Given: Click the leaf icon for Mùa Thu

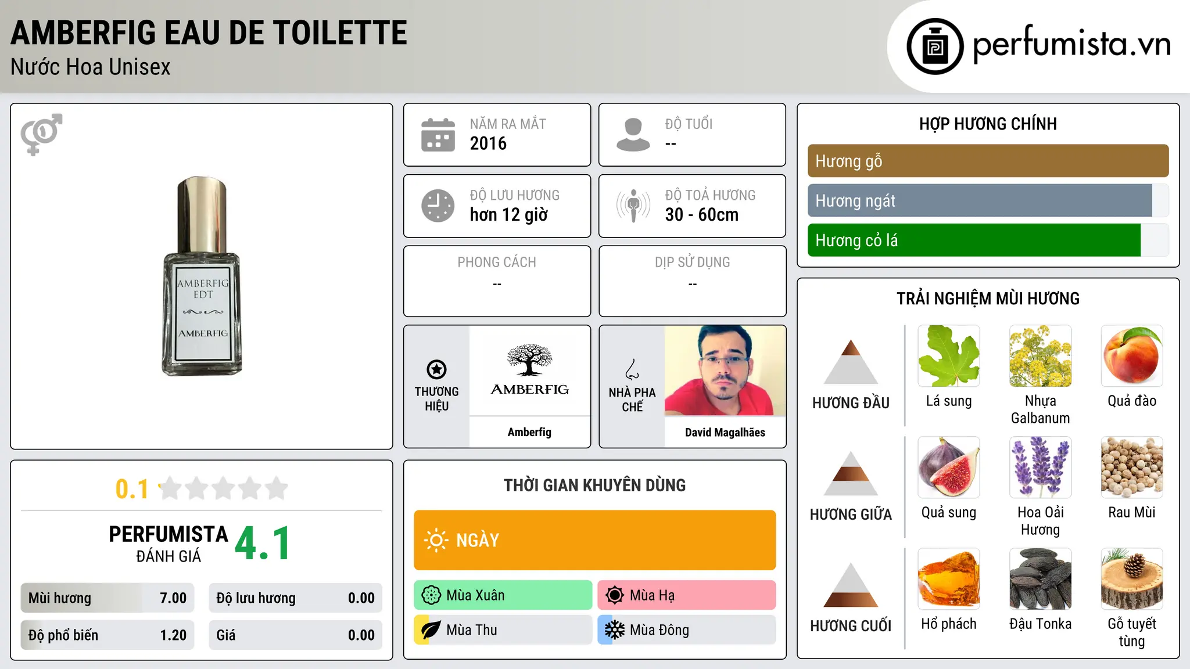Looking at the screenshot, I should point(431,630).
